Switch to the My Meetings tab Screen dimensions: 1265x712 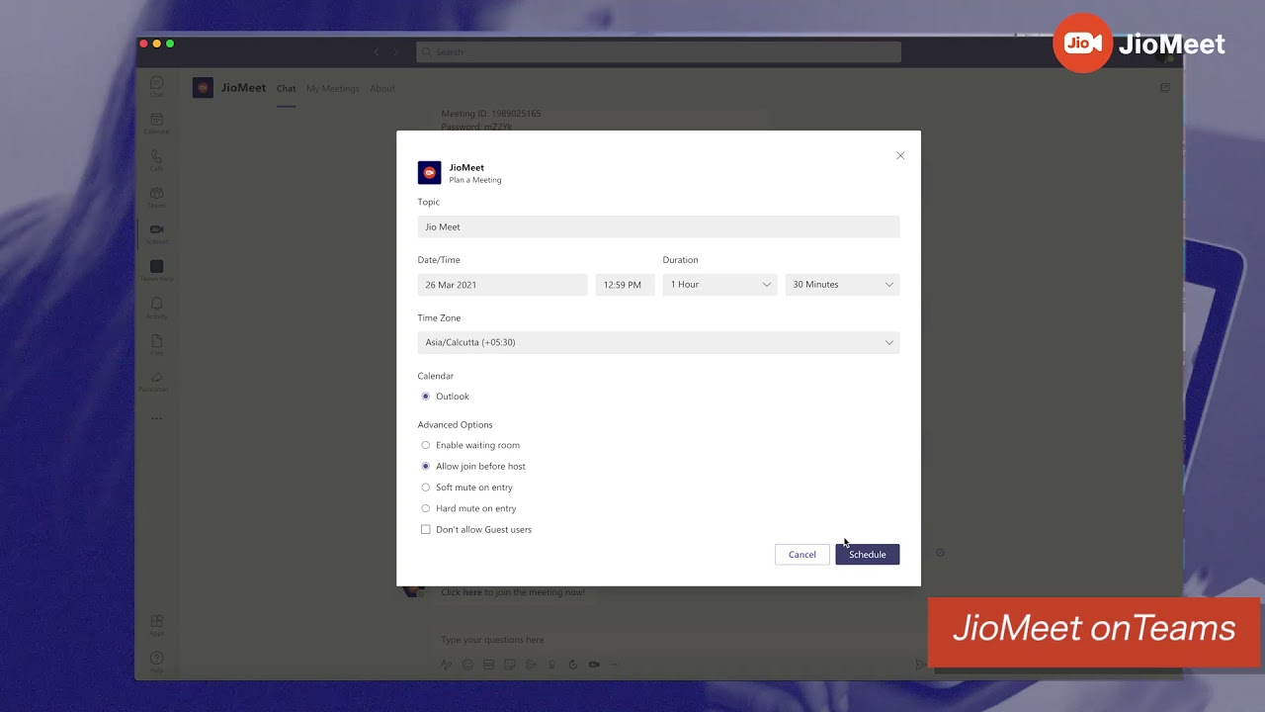pos(333,89)
